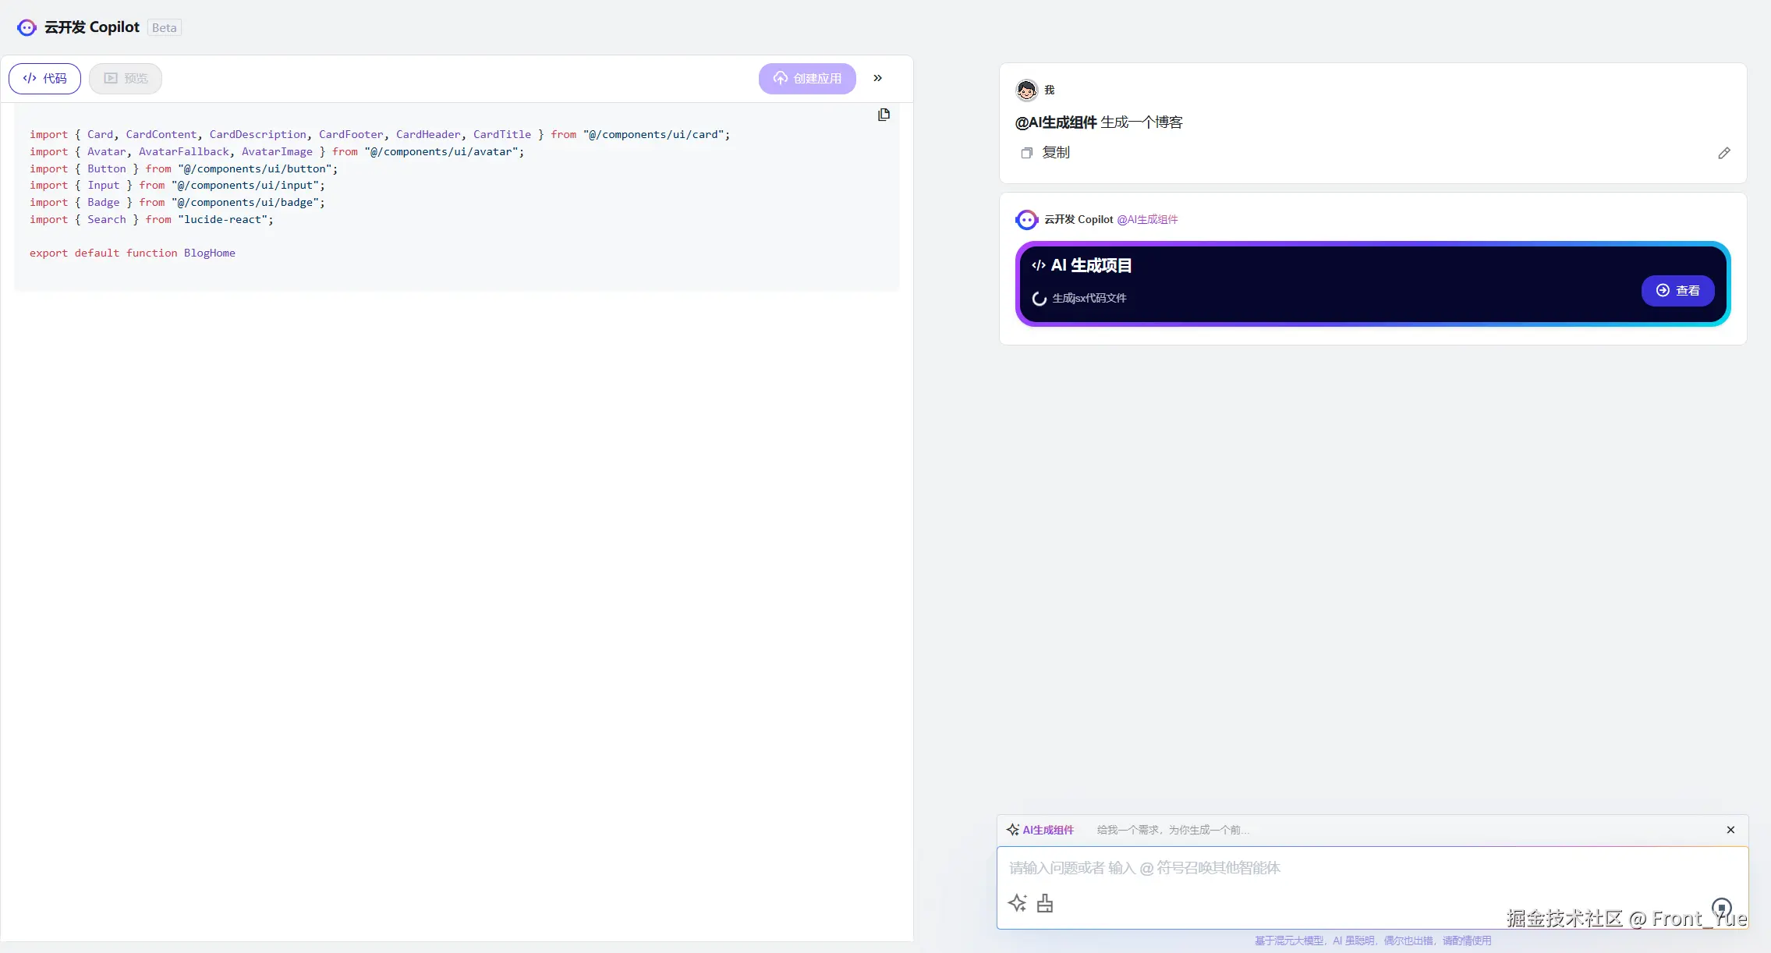Click the user avatar beside 我
The height and width of the screenshot is (953, 1771).
click(1026, 90)
